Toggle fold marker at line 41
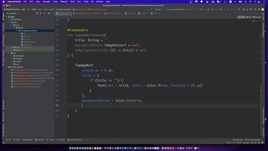Screen dimensions: 268x151 click(x=67, y=75)
